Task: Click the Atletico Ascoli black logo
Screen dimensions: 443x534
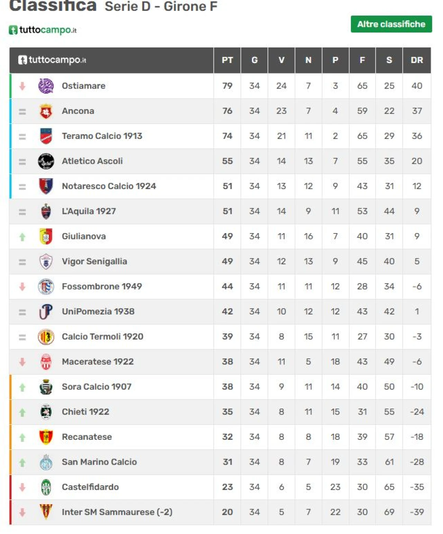Action: pos(46,161)
